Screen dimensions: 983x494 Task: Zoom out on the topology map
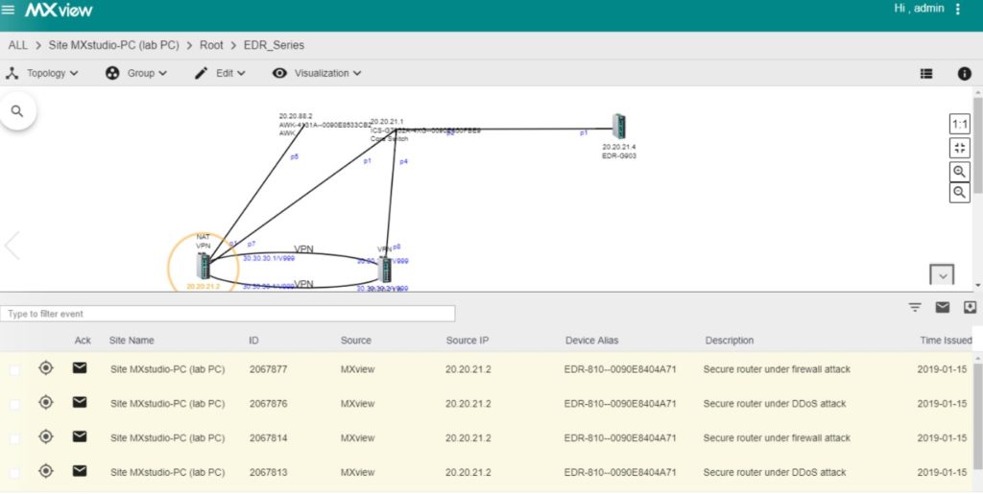click(x=959, y=192)
